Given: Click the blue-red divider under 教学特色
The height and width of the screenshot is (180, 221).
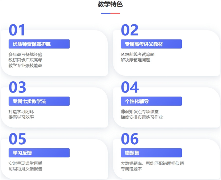Looking at the screenshot, I should [110, 13].
